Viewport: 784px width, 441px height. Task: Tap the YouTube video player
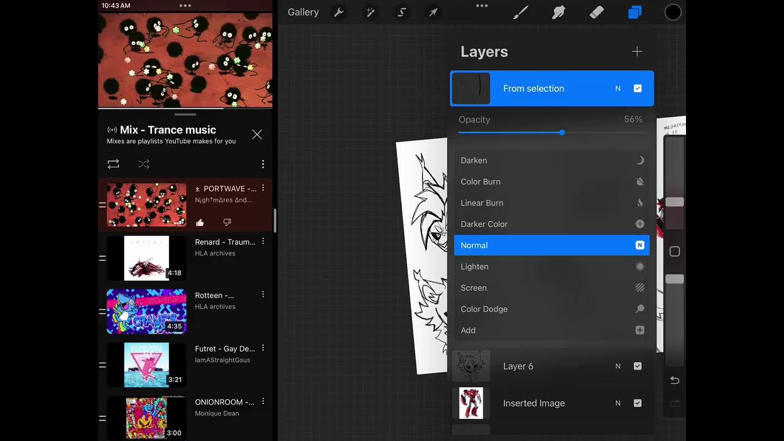[185, 60]
